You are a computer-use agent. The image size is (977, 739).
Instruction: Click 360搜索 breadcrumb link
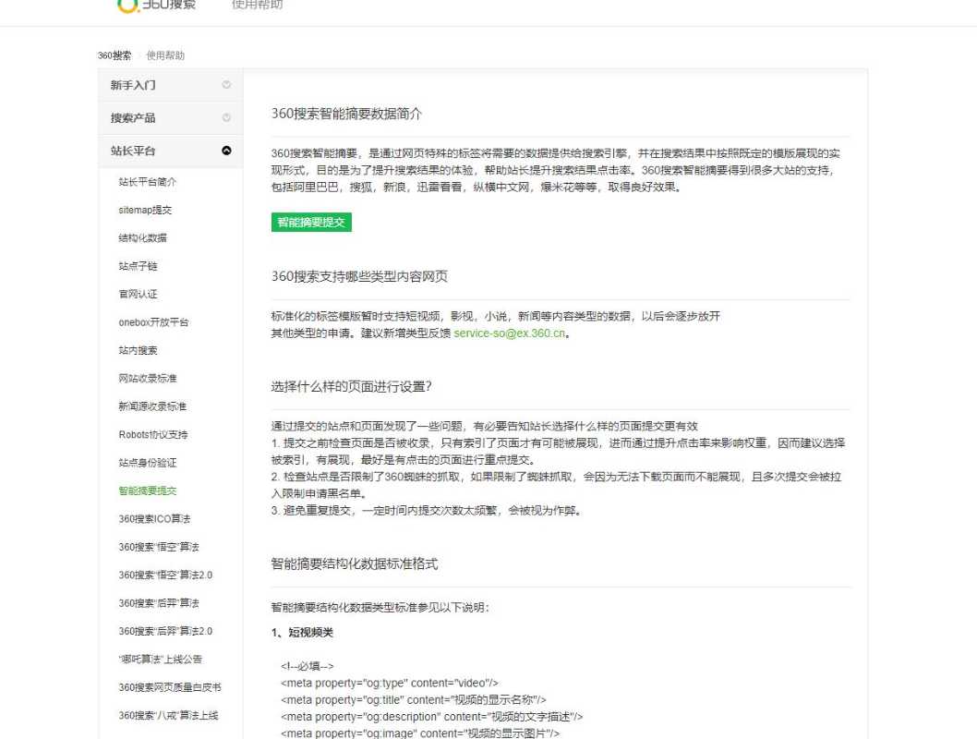coord(115,55)
